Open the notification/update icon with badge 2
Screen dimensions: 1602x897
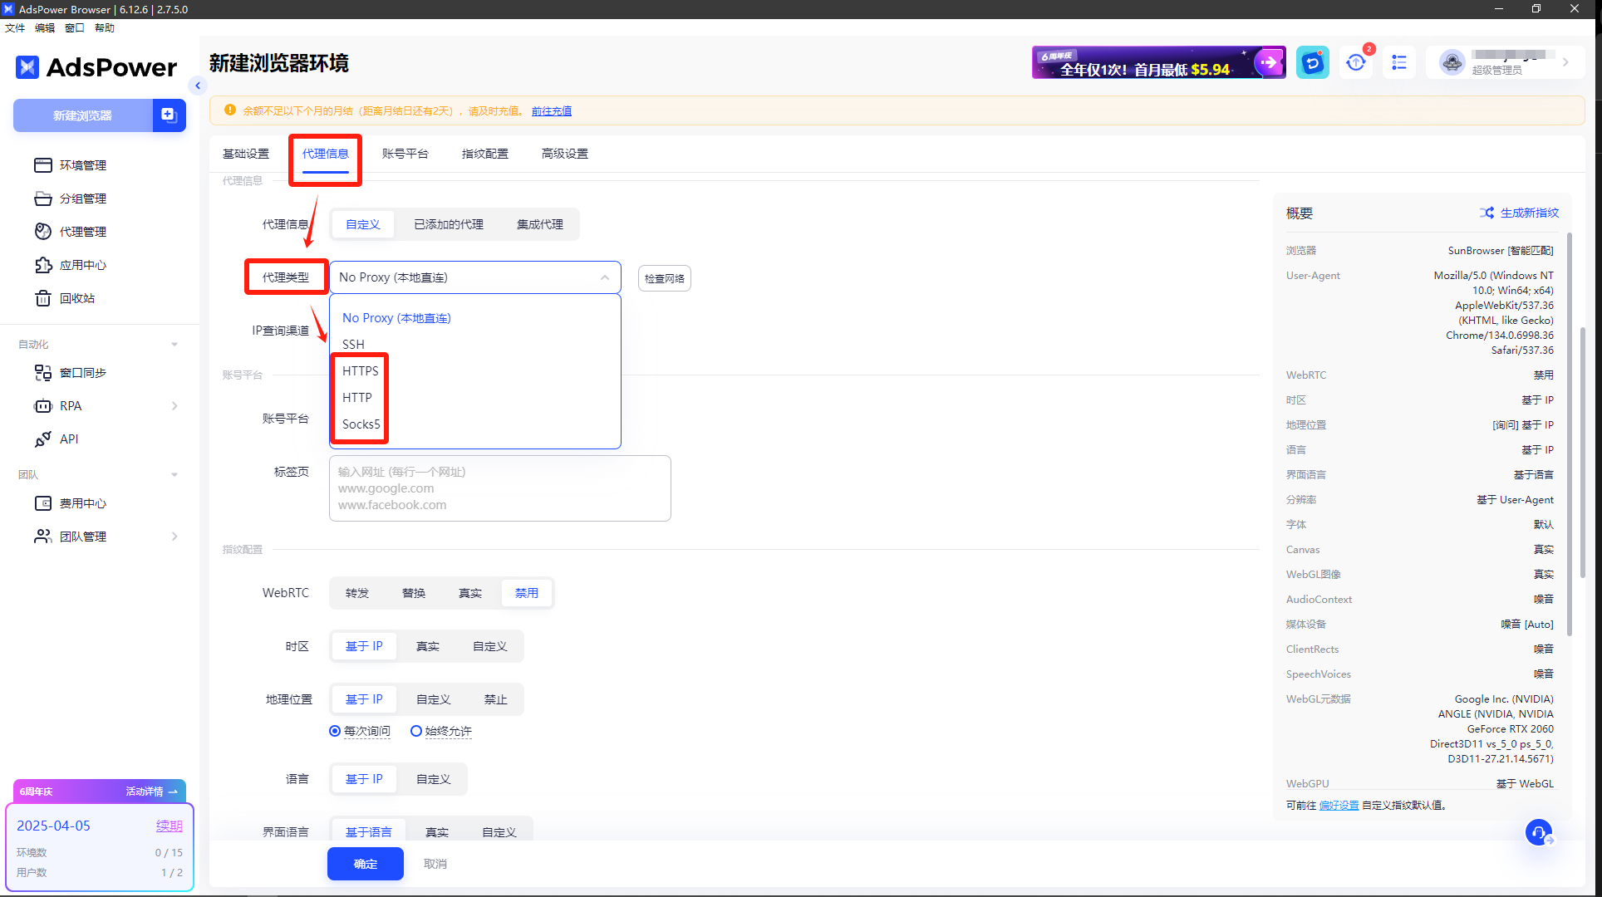[x=1356, y=62]
